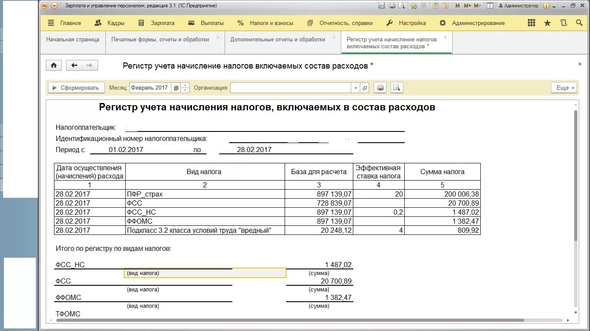Viewport: 590px width, 331px height.
Task: Open the 1C main menu dropdown button
Action: click(x=54, y=6)
